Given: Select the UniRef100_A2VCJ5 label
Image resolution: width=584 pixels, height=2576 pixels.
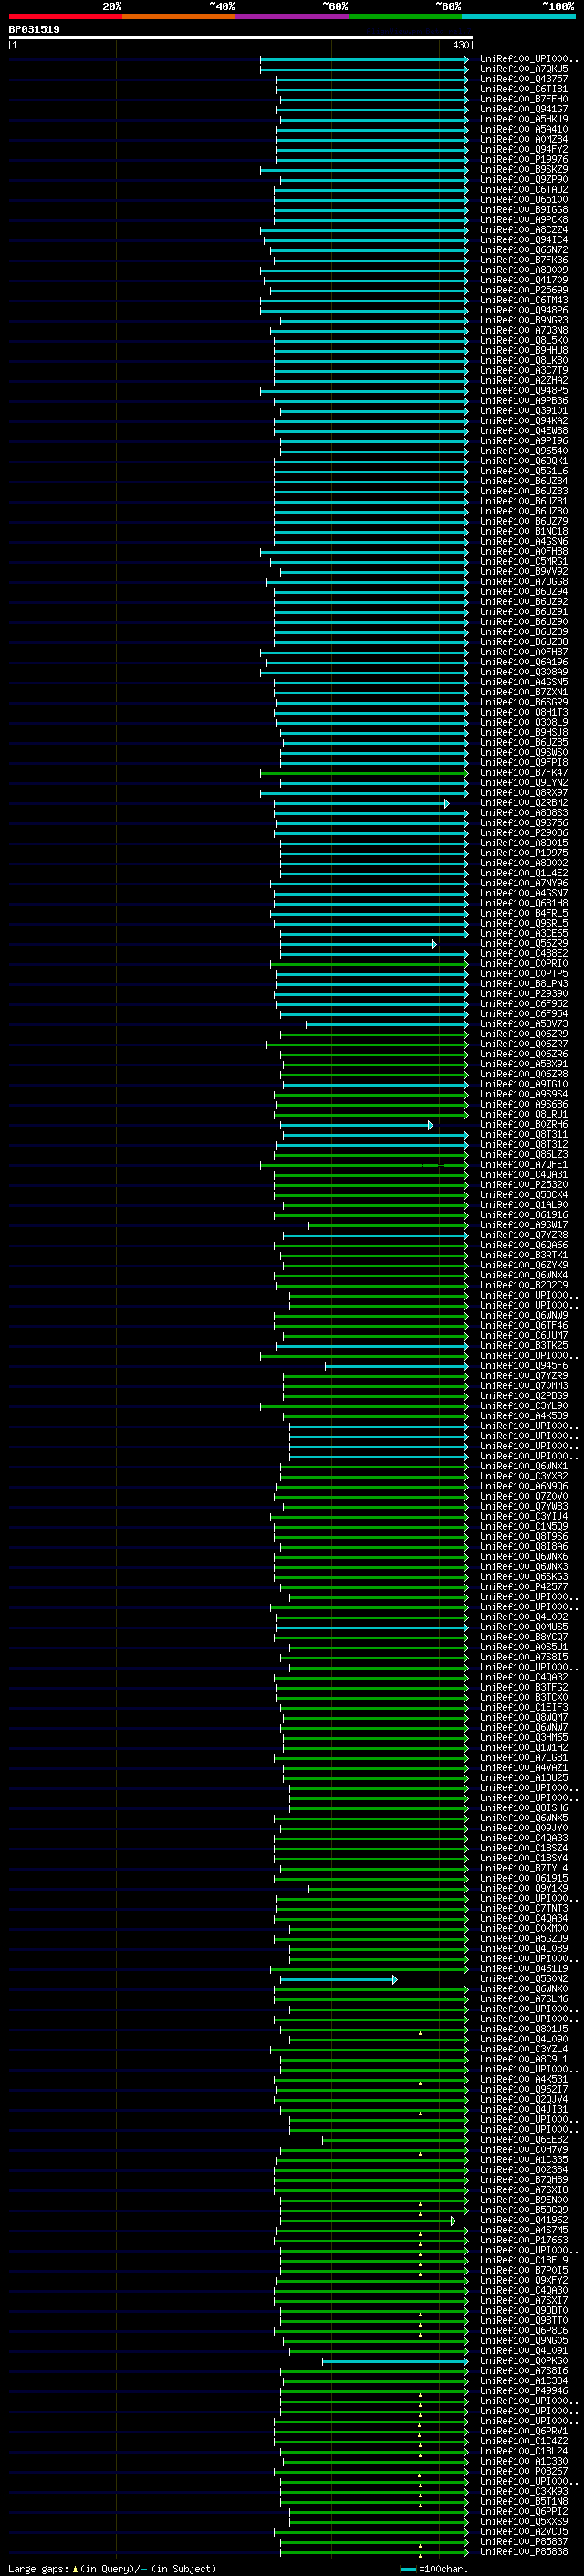Looking at the screenshot, I should [x=523, y=2531].
